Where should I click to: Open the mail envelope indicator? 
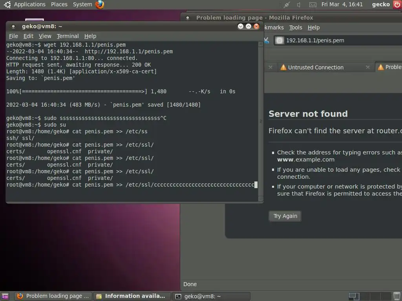pyautogui.click(x=312, y=5)
